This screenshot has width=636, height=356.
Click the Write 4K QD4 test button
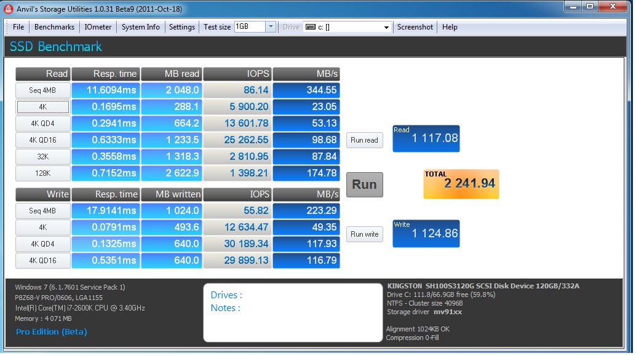click(x=43, y=245)
